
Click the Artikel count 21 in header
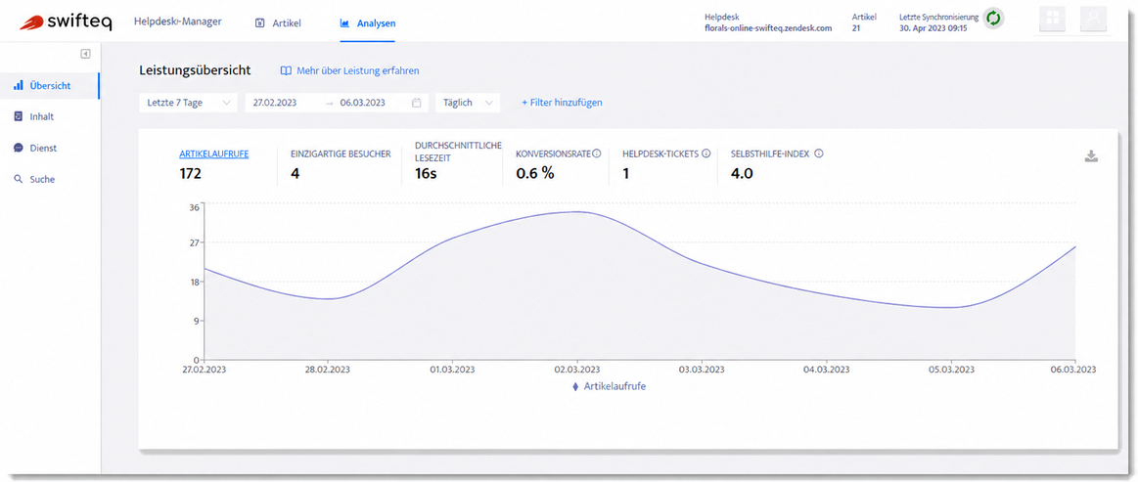(x=856, y=28)
